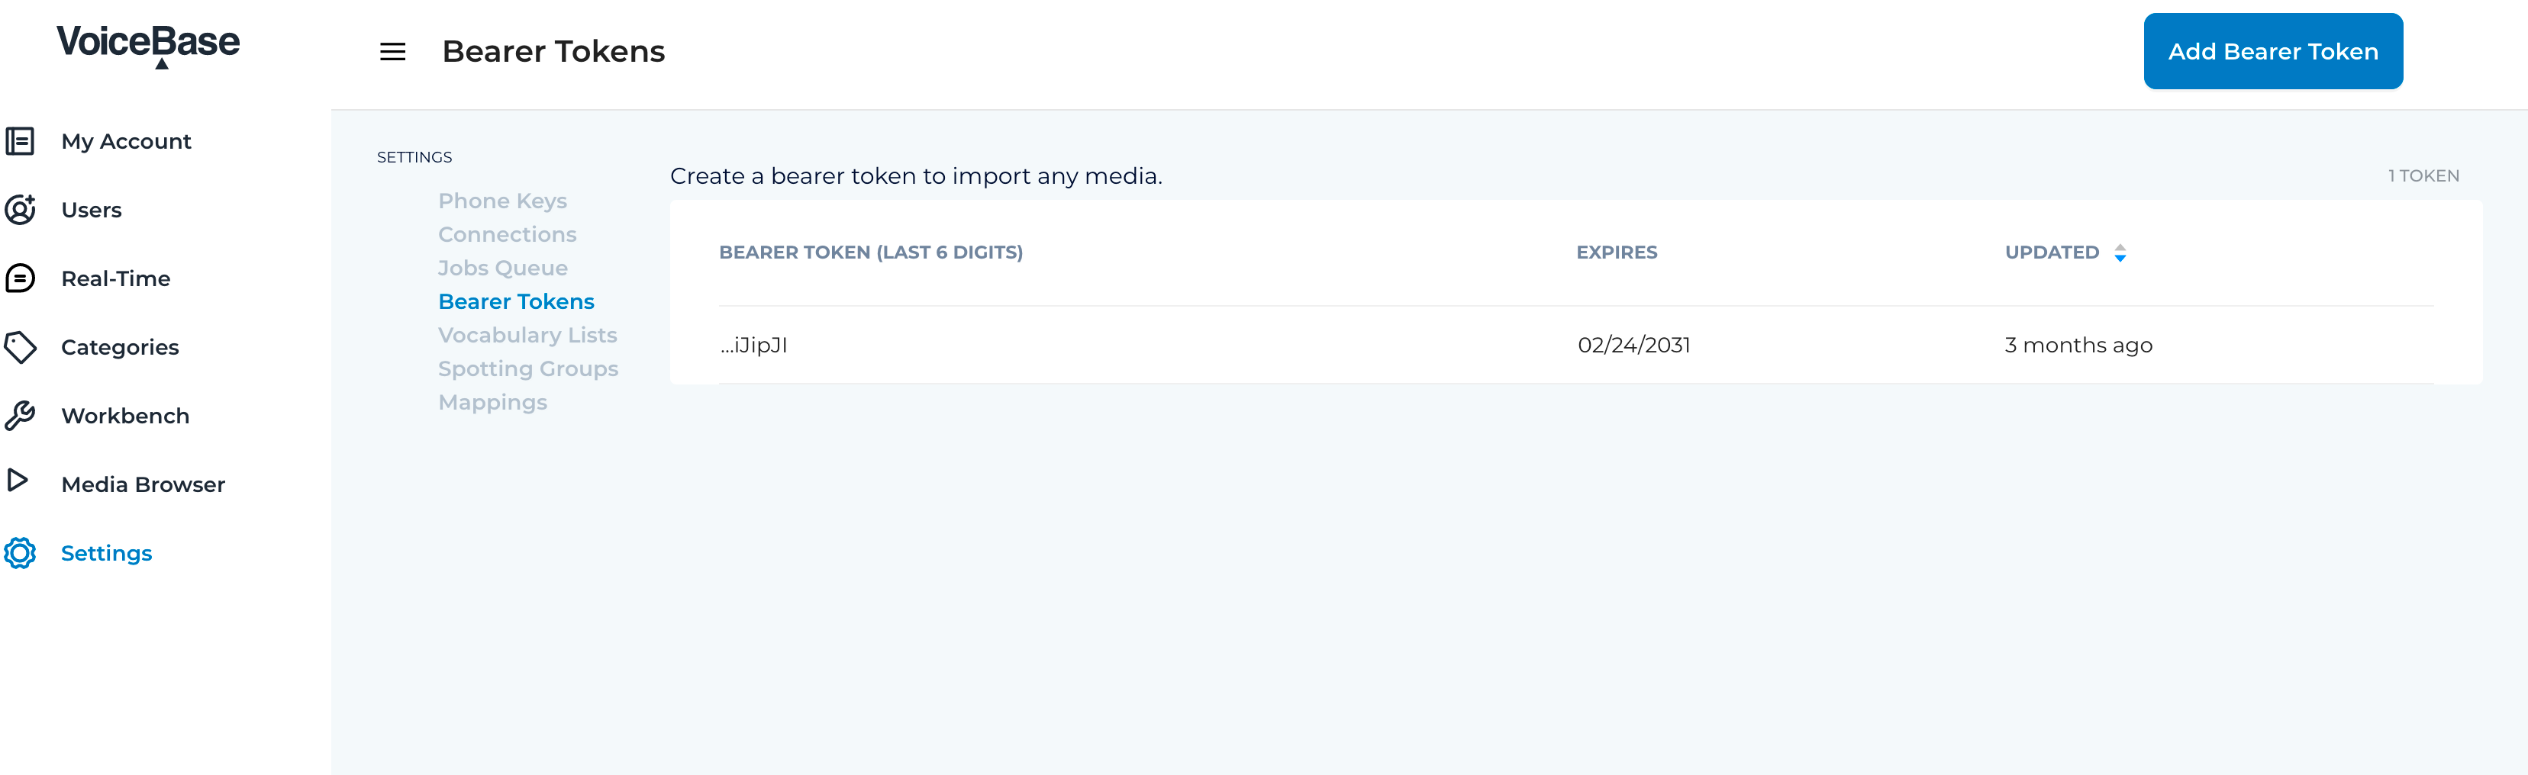Click the Real-Time chat bubble icon
The height and width of the screenshot is (775, 2528).
pos(20,278)
